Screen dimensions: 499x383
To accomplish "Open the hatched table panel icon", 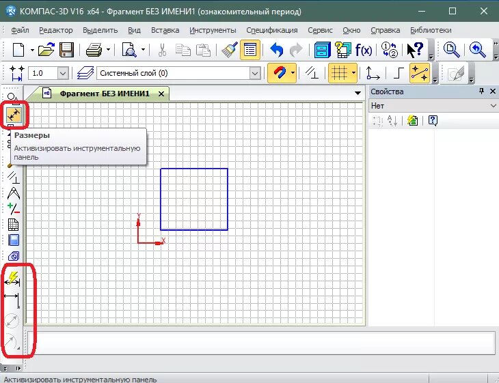I will coord(14,225).
